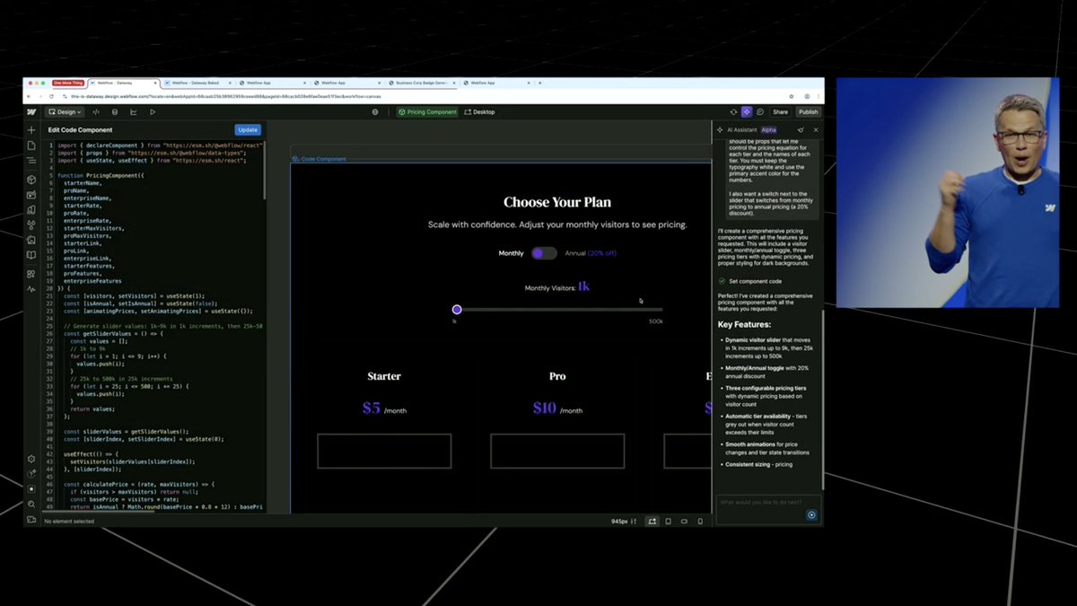The height and width of the screenshot is (606, 1077).
Task: Click the 'Alpha' badge in AI Assistant header
Action: [768, 130]
